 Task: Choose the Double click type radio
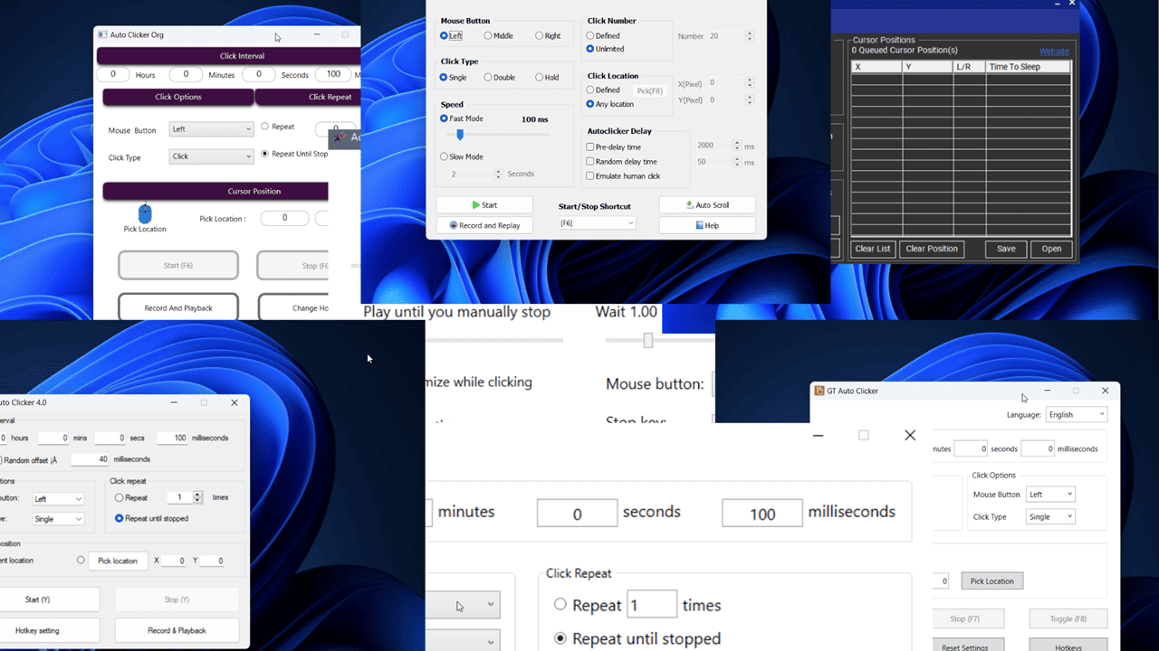pos(488,78)
